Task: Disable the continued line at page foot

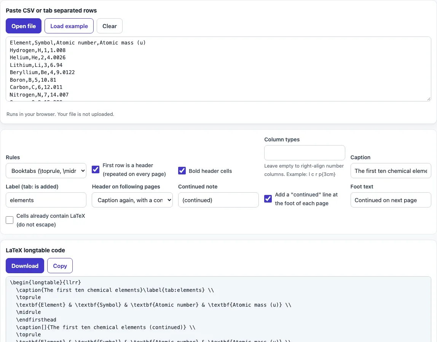Action: (268, 199)
